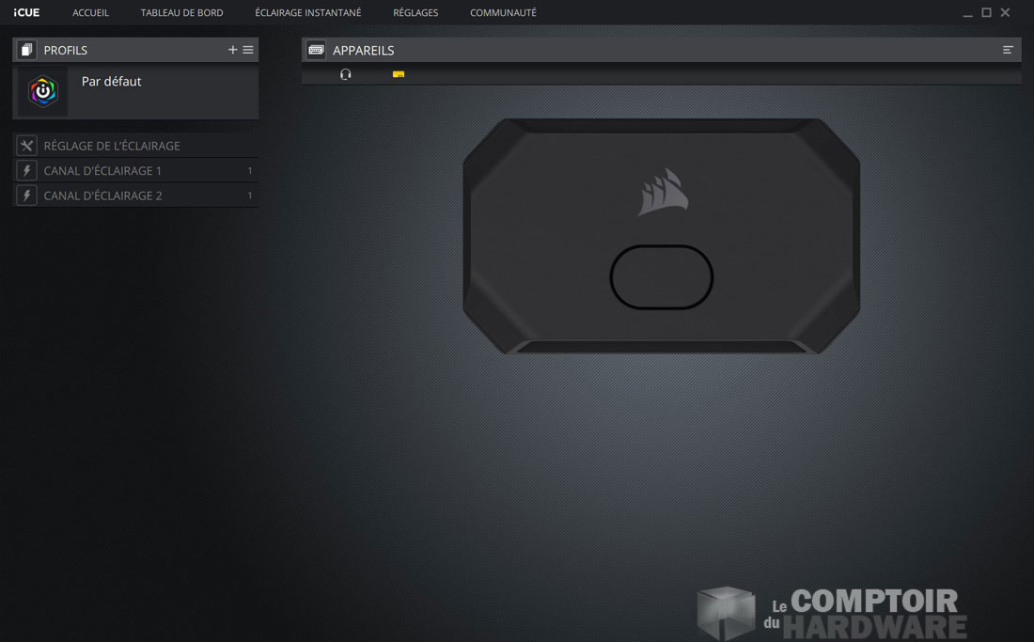Open ÉCLAIRAGE INSTANTANÉ menu
Viewport: 1034px width, 642px height.
tap(307, 13)
